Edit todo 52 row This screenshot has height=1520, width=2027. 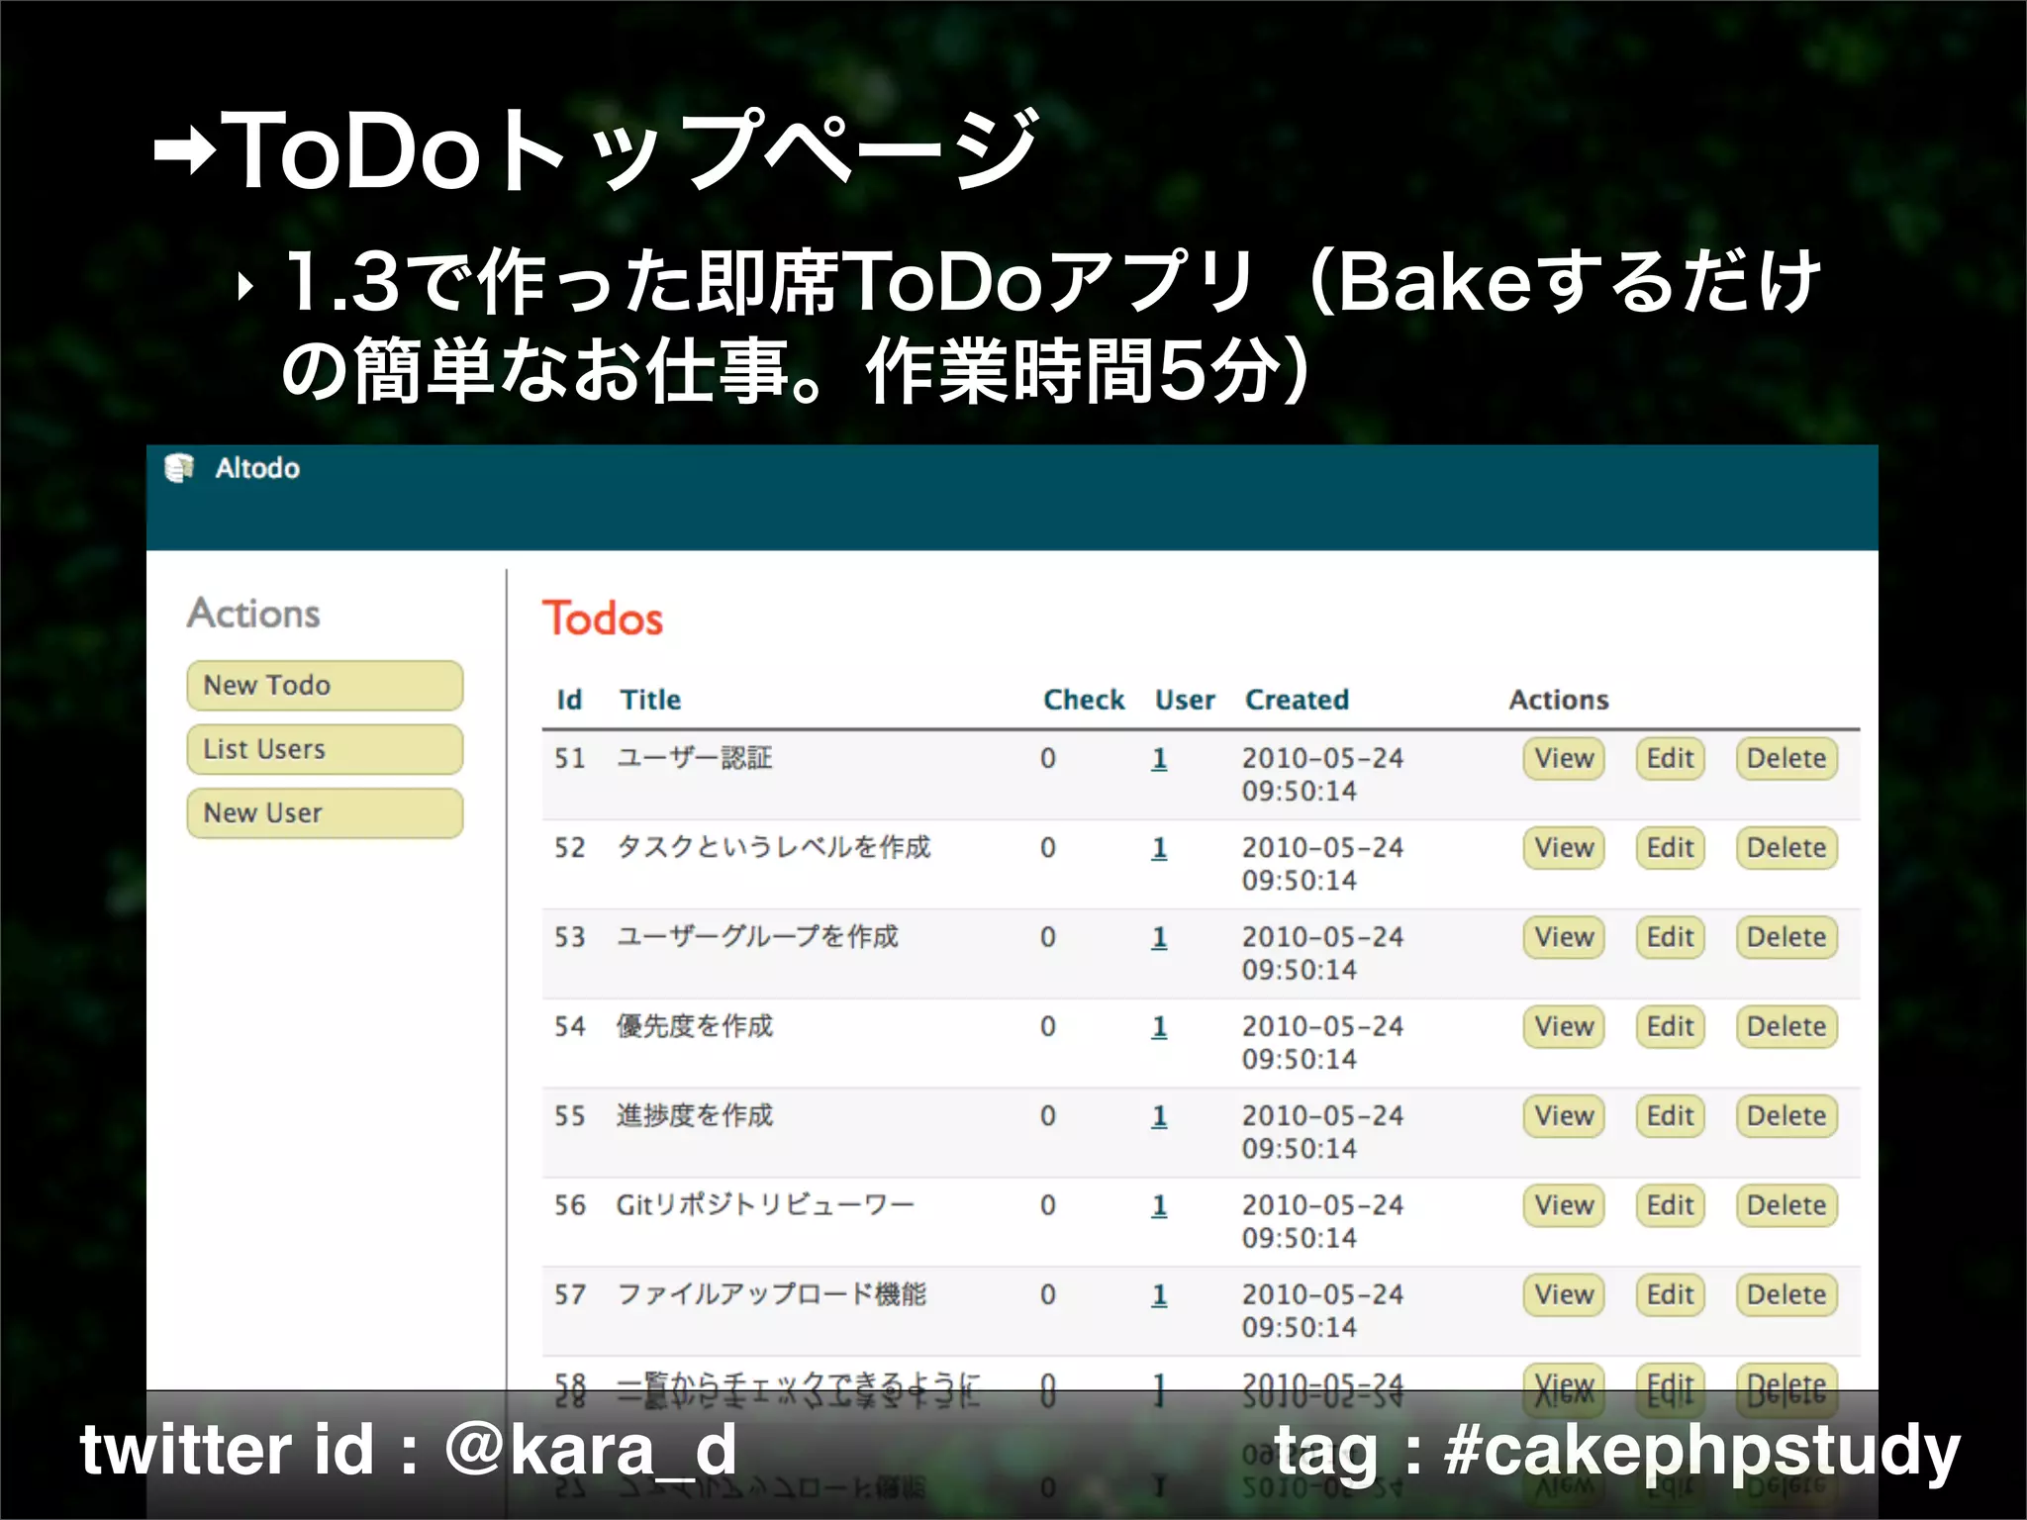click(x=1670, y=848)
